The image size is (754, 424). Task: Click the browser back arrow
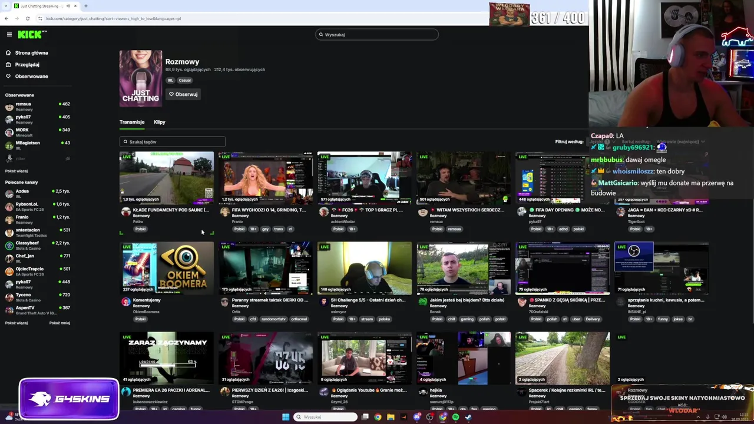(6, 18)
